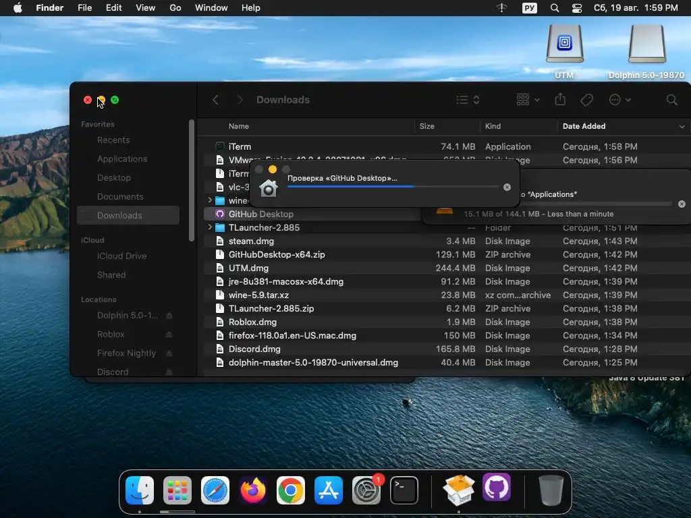Launch Safari from the Dock
691x518 pixels.
pos(215,490)
